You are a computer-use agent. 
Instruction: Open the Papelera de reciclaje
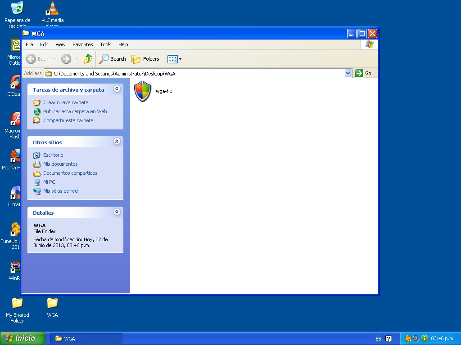[x=17, y=8]
